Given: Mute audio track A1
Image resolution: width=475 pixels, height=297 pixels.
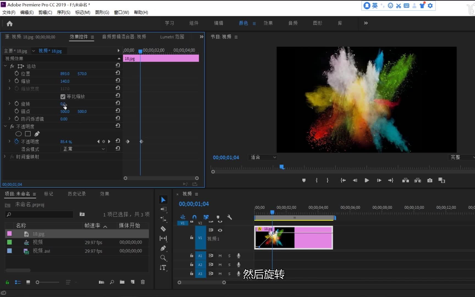Looking at the screenshot, I should (220, 256).
